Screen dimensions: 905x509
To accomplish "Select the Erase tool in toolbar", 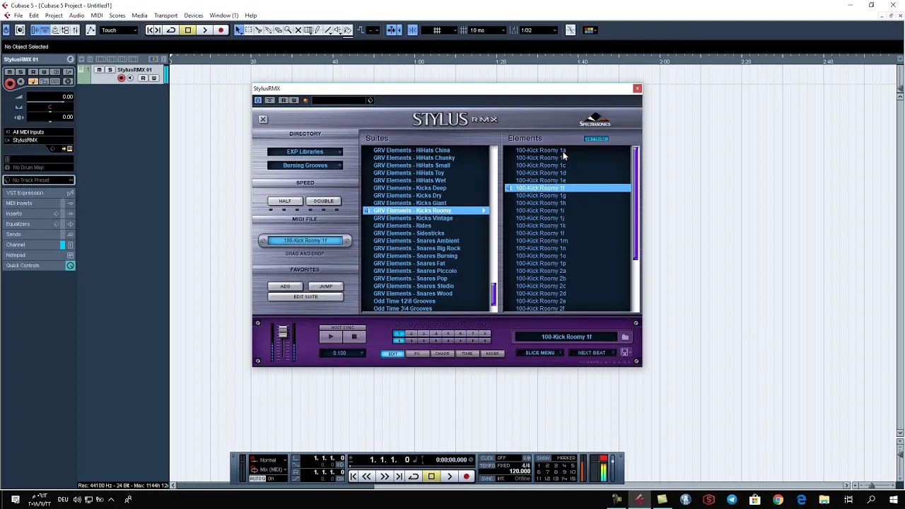I will [278, 30].
